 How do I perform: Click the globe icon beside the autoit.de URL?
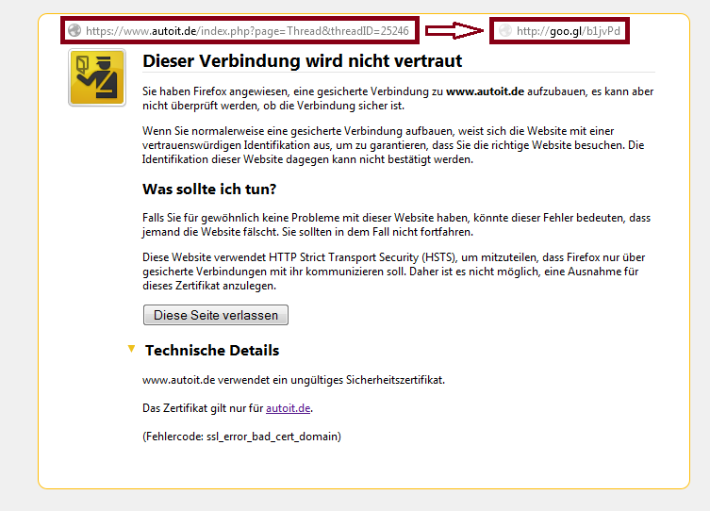[74, 31]
